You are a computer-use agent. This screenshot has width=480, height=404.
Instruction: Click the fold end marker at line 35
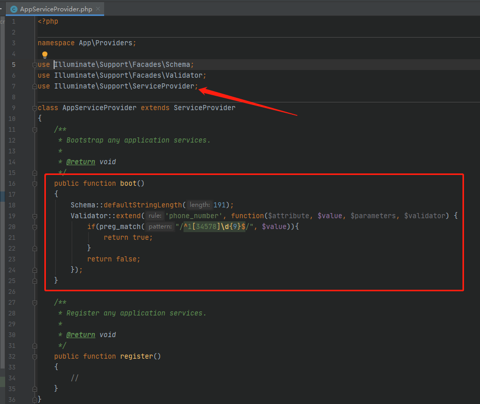pos(35,389)
